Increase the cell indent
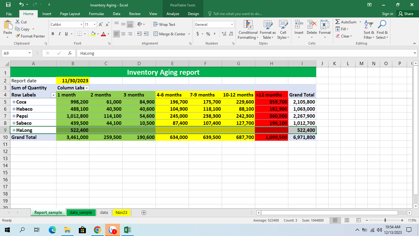 click(146, 34)
